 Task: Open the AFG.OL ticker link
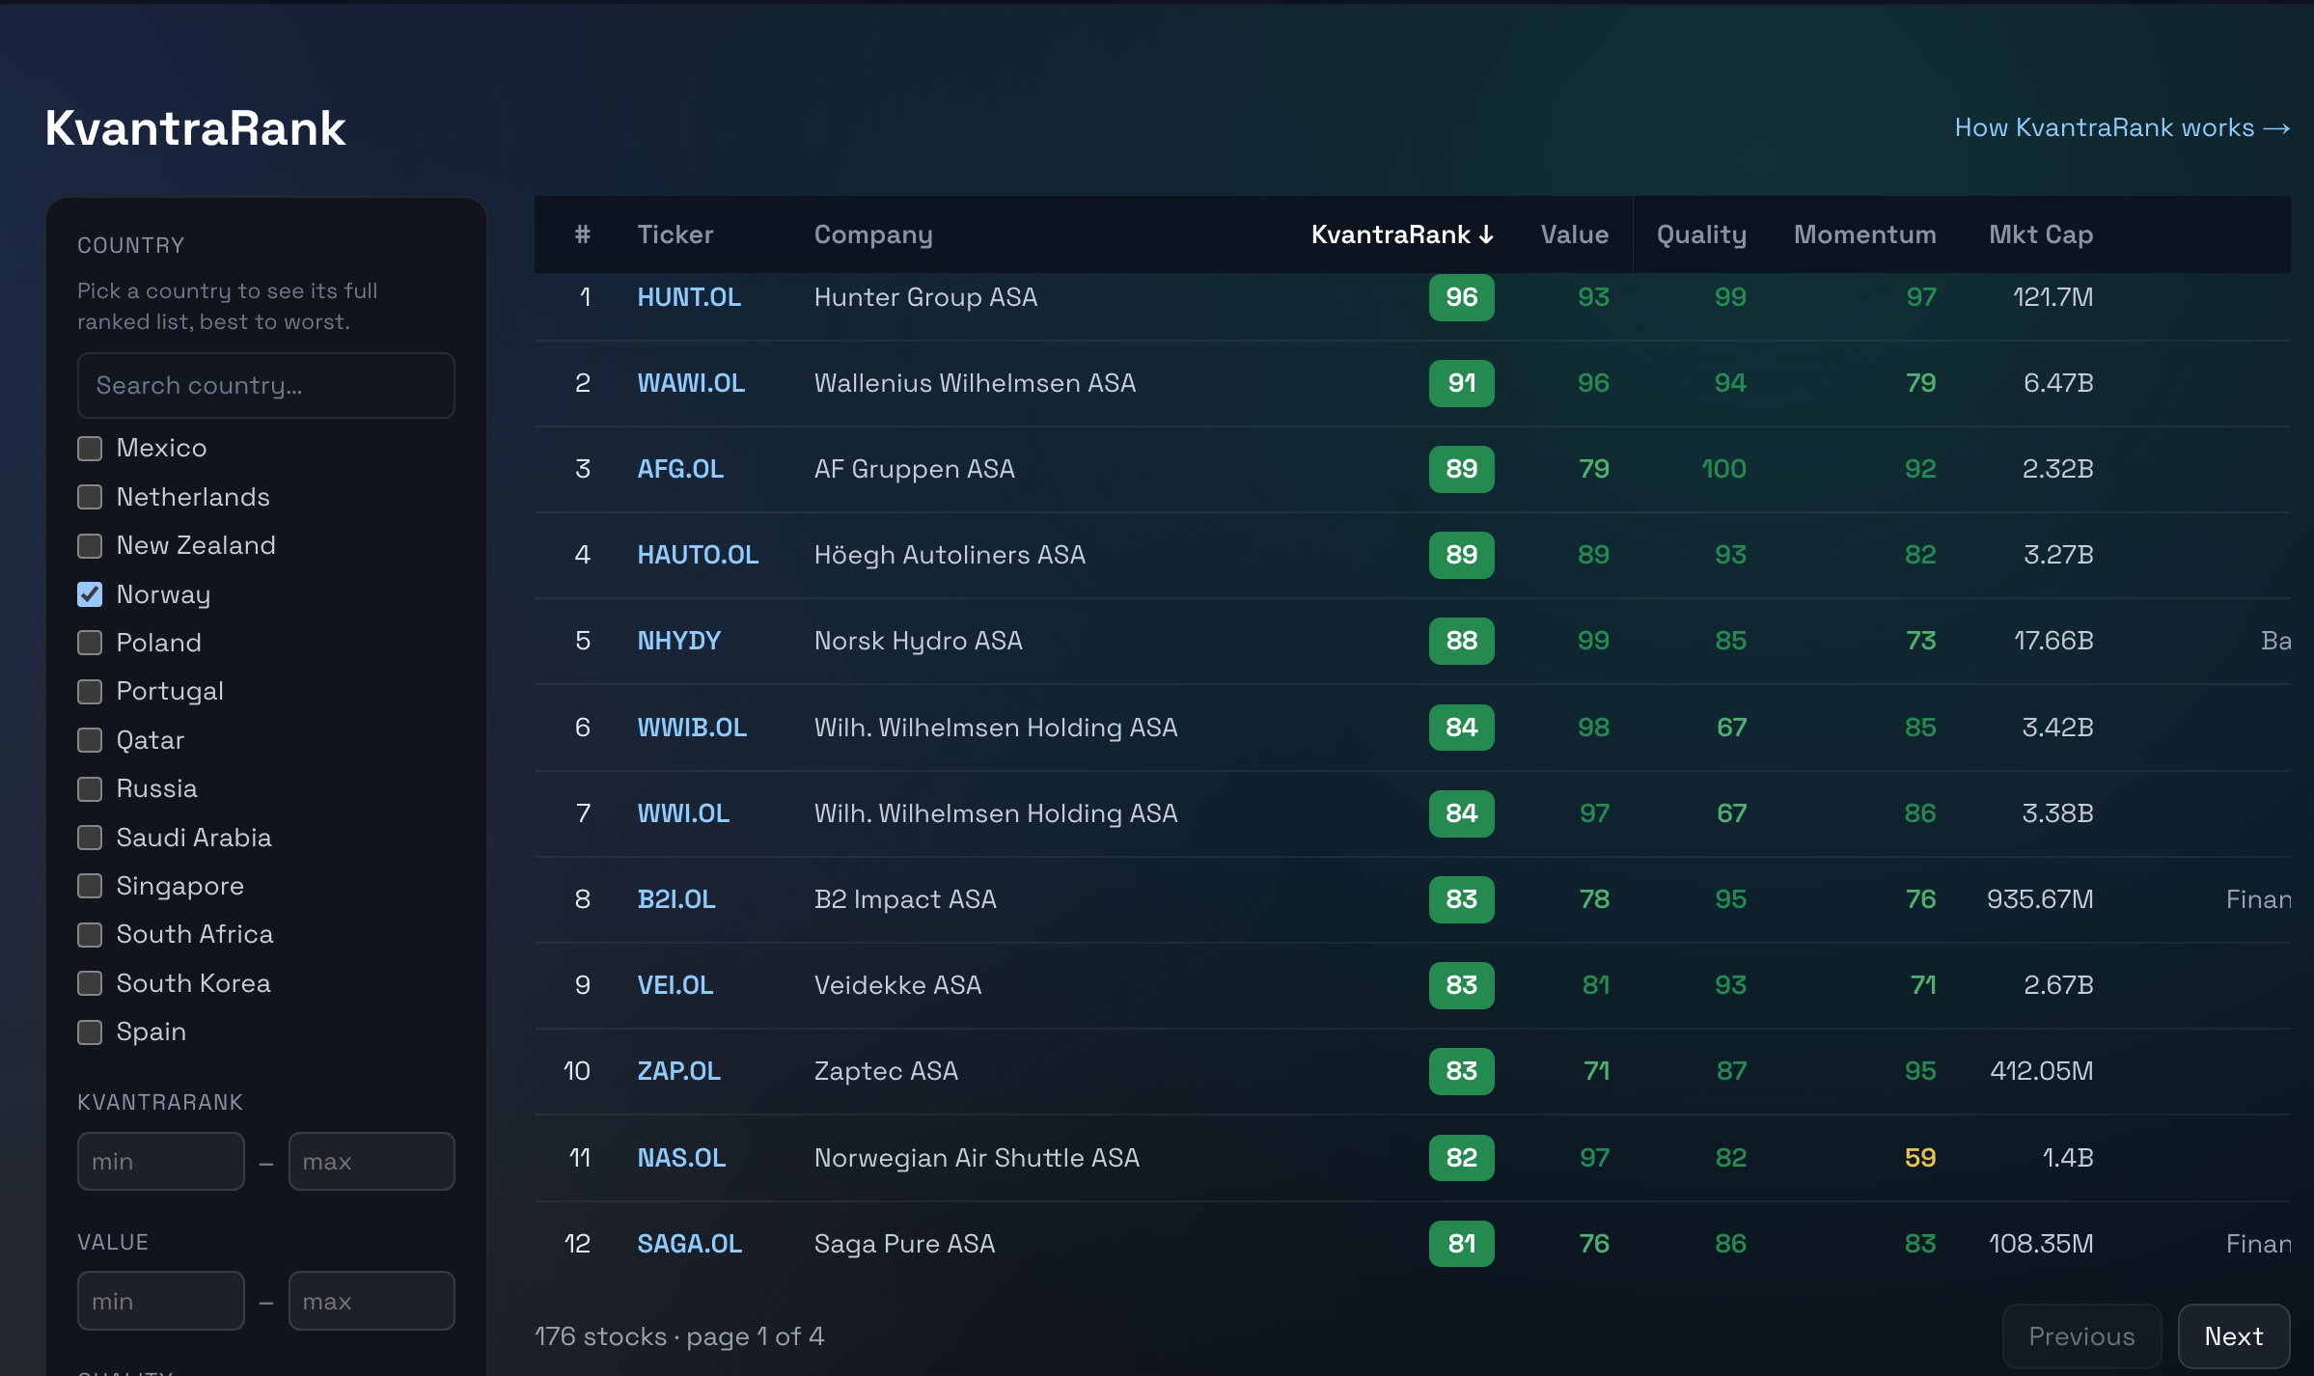[680, 469]
